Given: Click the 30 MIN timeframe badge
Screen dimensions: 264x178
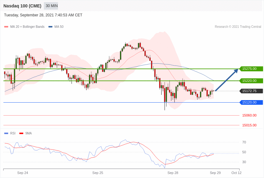Looking at the screenshot, I should coord(51,6).
